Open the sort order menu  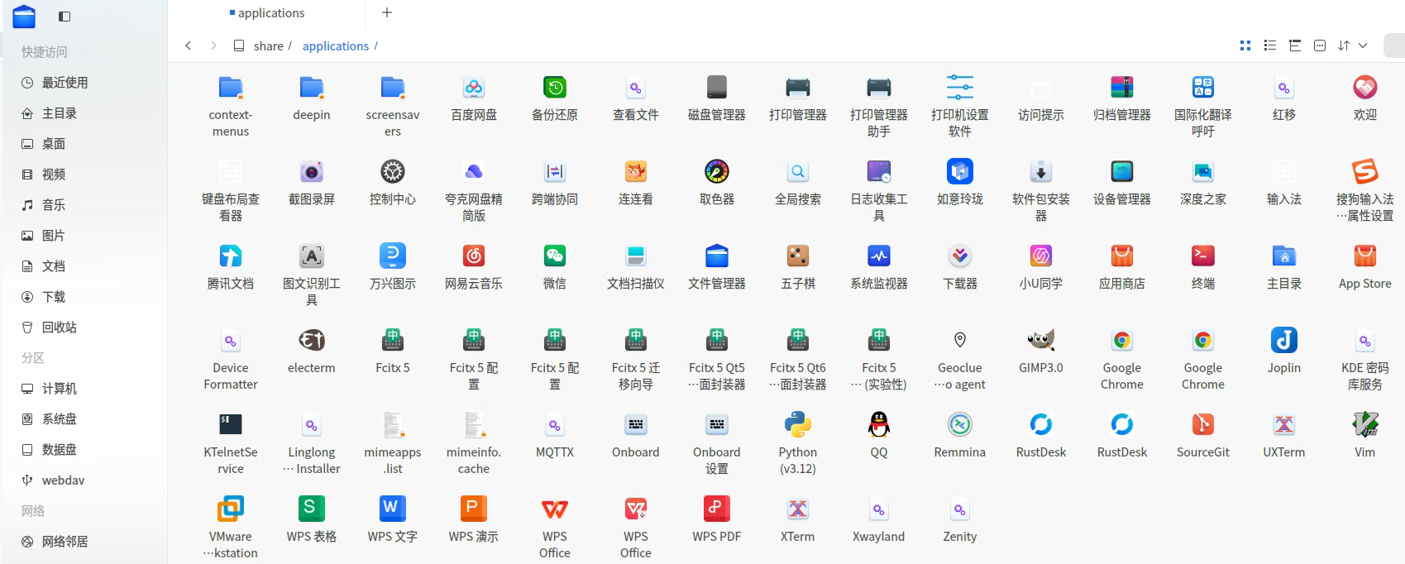[1344, 45]
